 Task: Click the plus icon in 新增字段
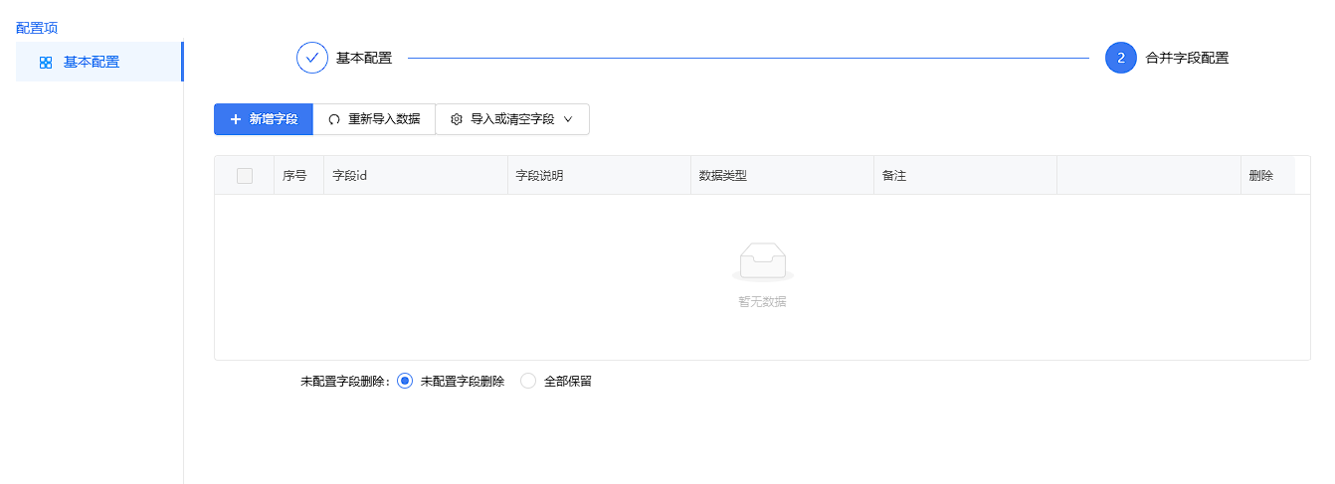tap(236, 119)
